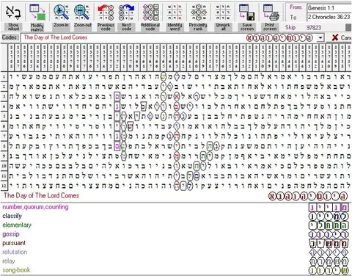352x276 pixels.
Task: Go to the Next code
Action: (126, 17)
